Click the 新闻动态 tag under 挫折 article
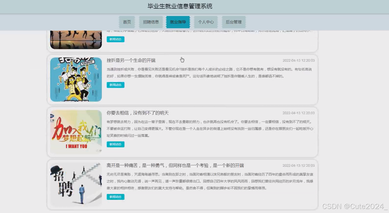 coord(115,84)
